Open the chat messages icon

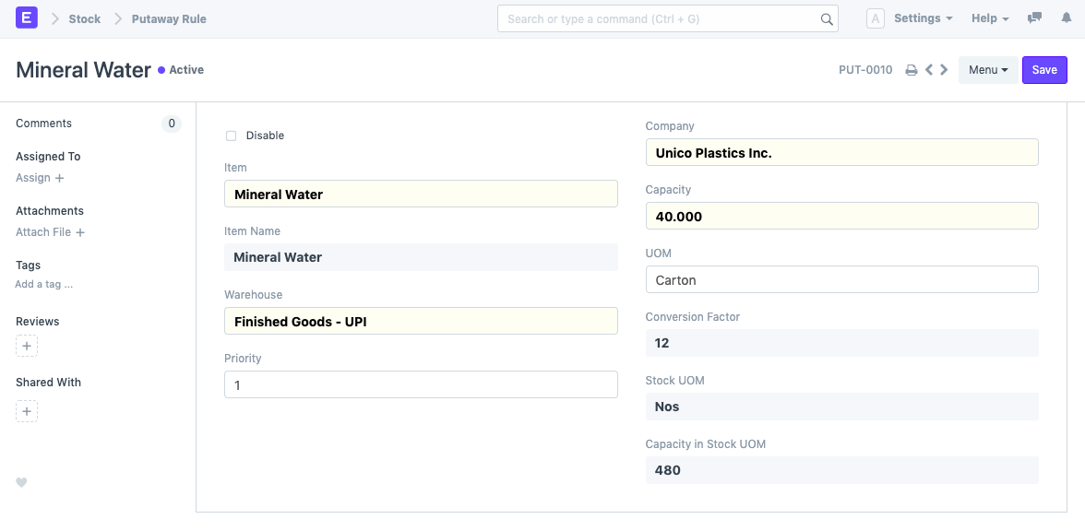click(1035, 18)
